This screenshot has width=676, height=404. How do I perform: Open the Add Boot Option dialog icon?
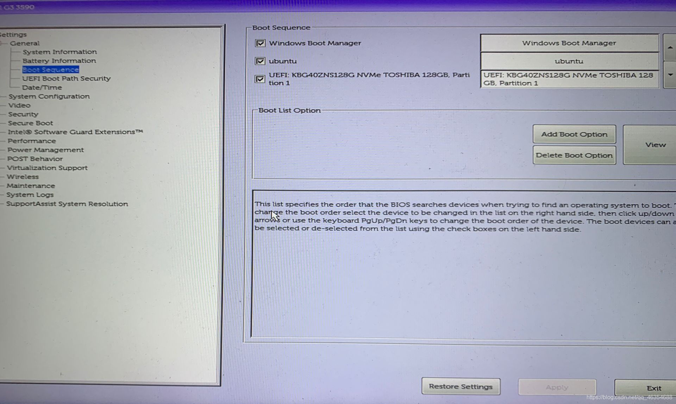pos(574,134)
